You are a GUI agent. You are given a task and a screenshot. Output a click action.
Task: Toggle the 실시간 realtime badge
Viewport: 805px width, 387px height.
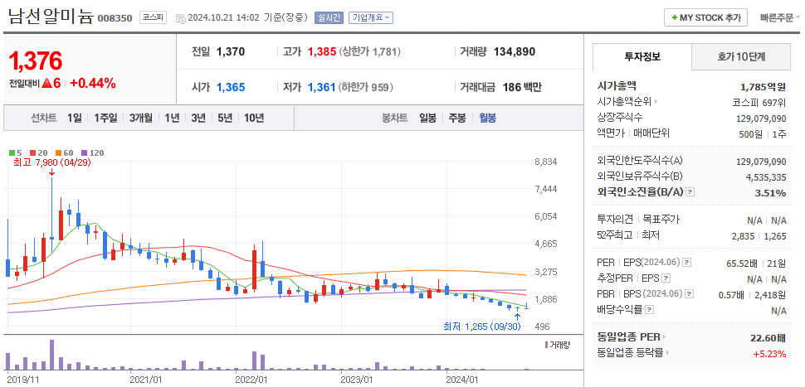click(x=329, y=17)
